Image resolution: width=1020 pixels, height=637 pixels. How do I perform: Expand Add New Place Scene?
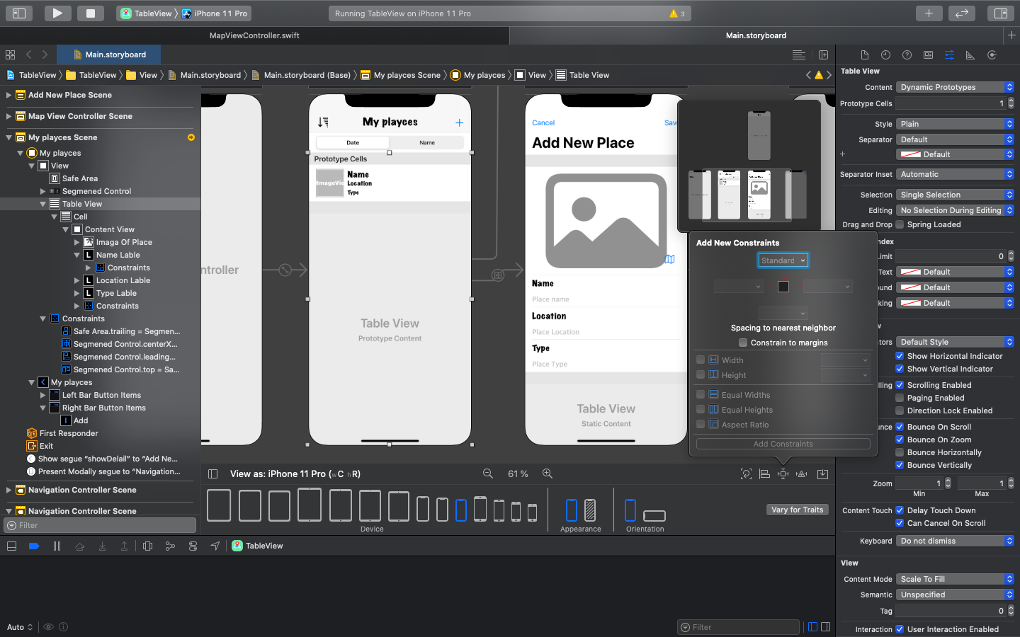tap(8, 95)
